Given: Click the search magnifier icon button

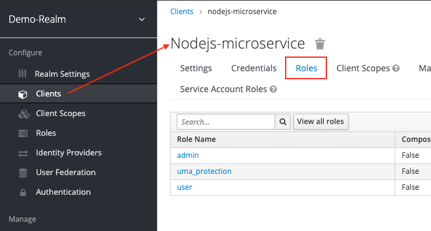Looking at the screenshot, I should 283,122.
